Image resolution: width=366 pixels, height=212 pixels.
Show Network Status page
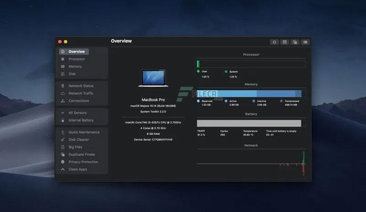click(x=81, y=86)
